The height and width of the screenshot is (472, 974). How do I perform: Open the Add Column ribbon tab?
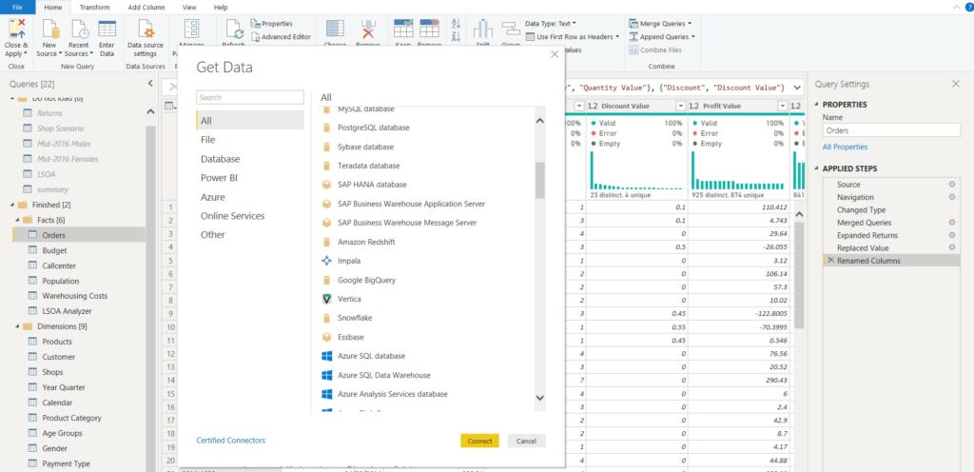pos(146,8)
